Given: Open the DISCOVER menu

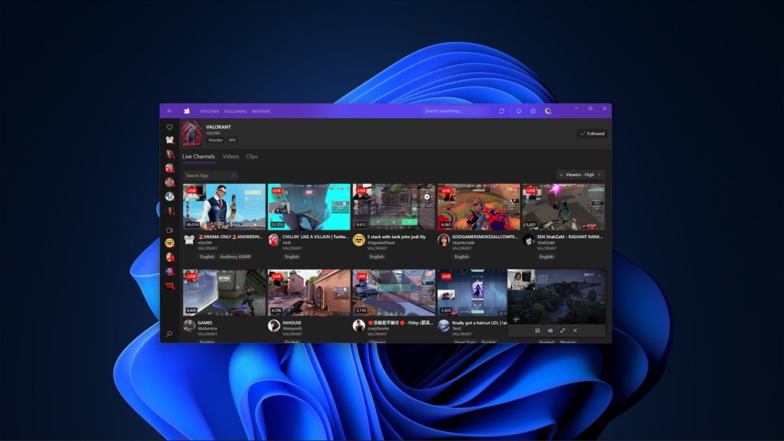Looking at the screenshot, I should 210,111.
